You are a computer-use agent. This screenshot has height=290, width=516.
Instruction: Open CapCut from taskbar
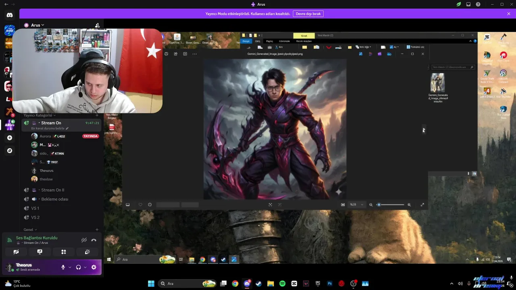(294, 284)
